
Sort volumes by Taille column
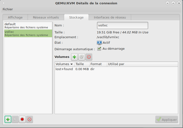point(82,64)
